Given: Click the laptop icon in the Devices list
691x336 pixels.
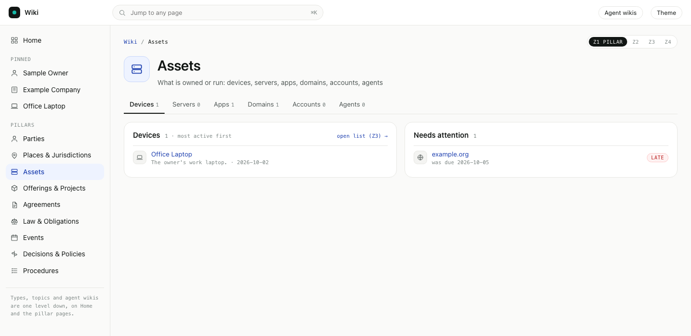Looking at the screenshot, I should pyautogui.click(x=140, y=157).
